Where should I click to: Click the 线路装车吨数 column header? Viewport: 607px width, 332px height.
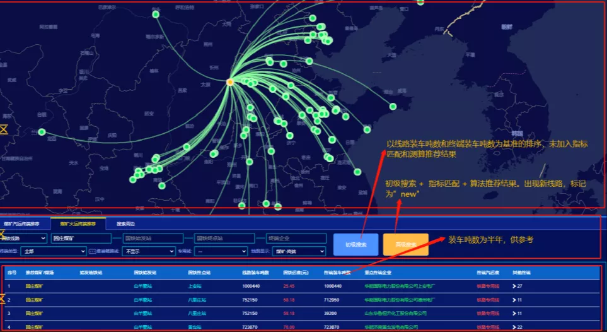(x=255, y=273)
